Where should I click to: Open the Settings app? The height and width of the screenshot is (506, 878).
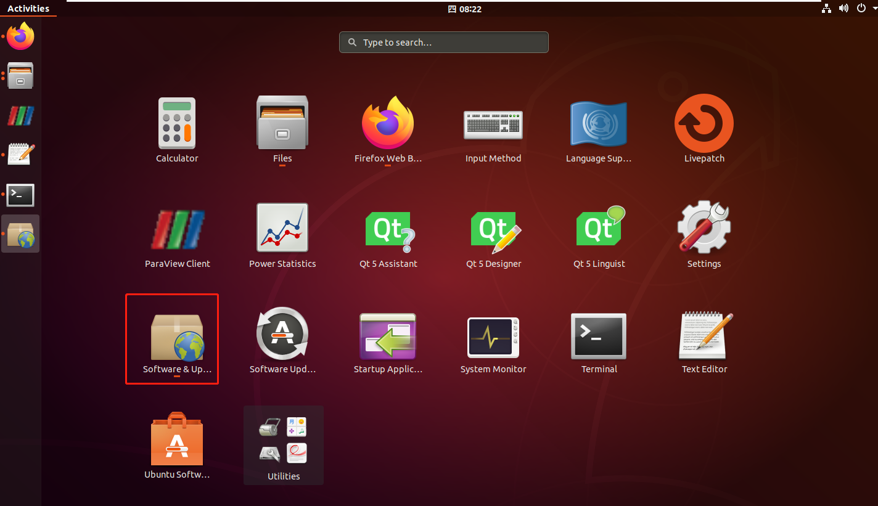point(704,235)
